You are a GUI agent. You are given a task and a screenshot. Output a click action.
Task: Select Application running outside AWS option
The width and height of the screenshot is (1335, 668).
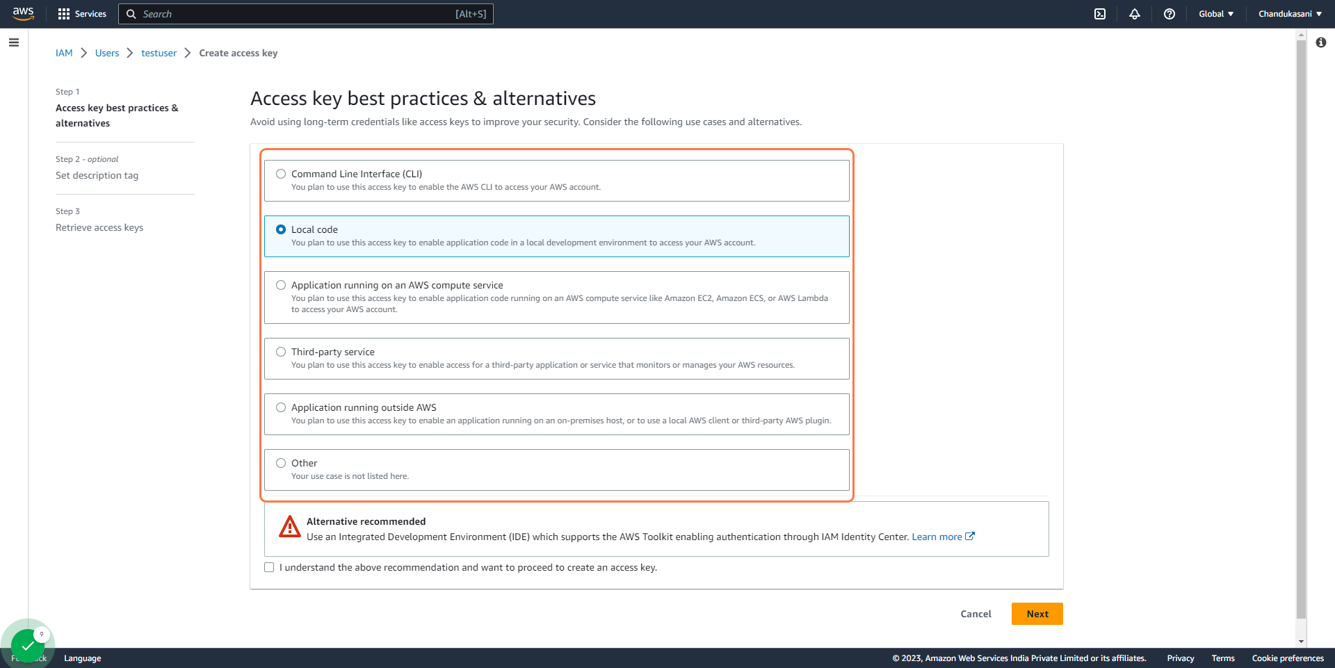pos(557,414)
